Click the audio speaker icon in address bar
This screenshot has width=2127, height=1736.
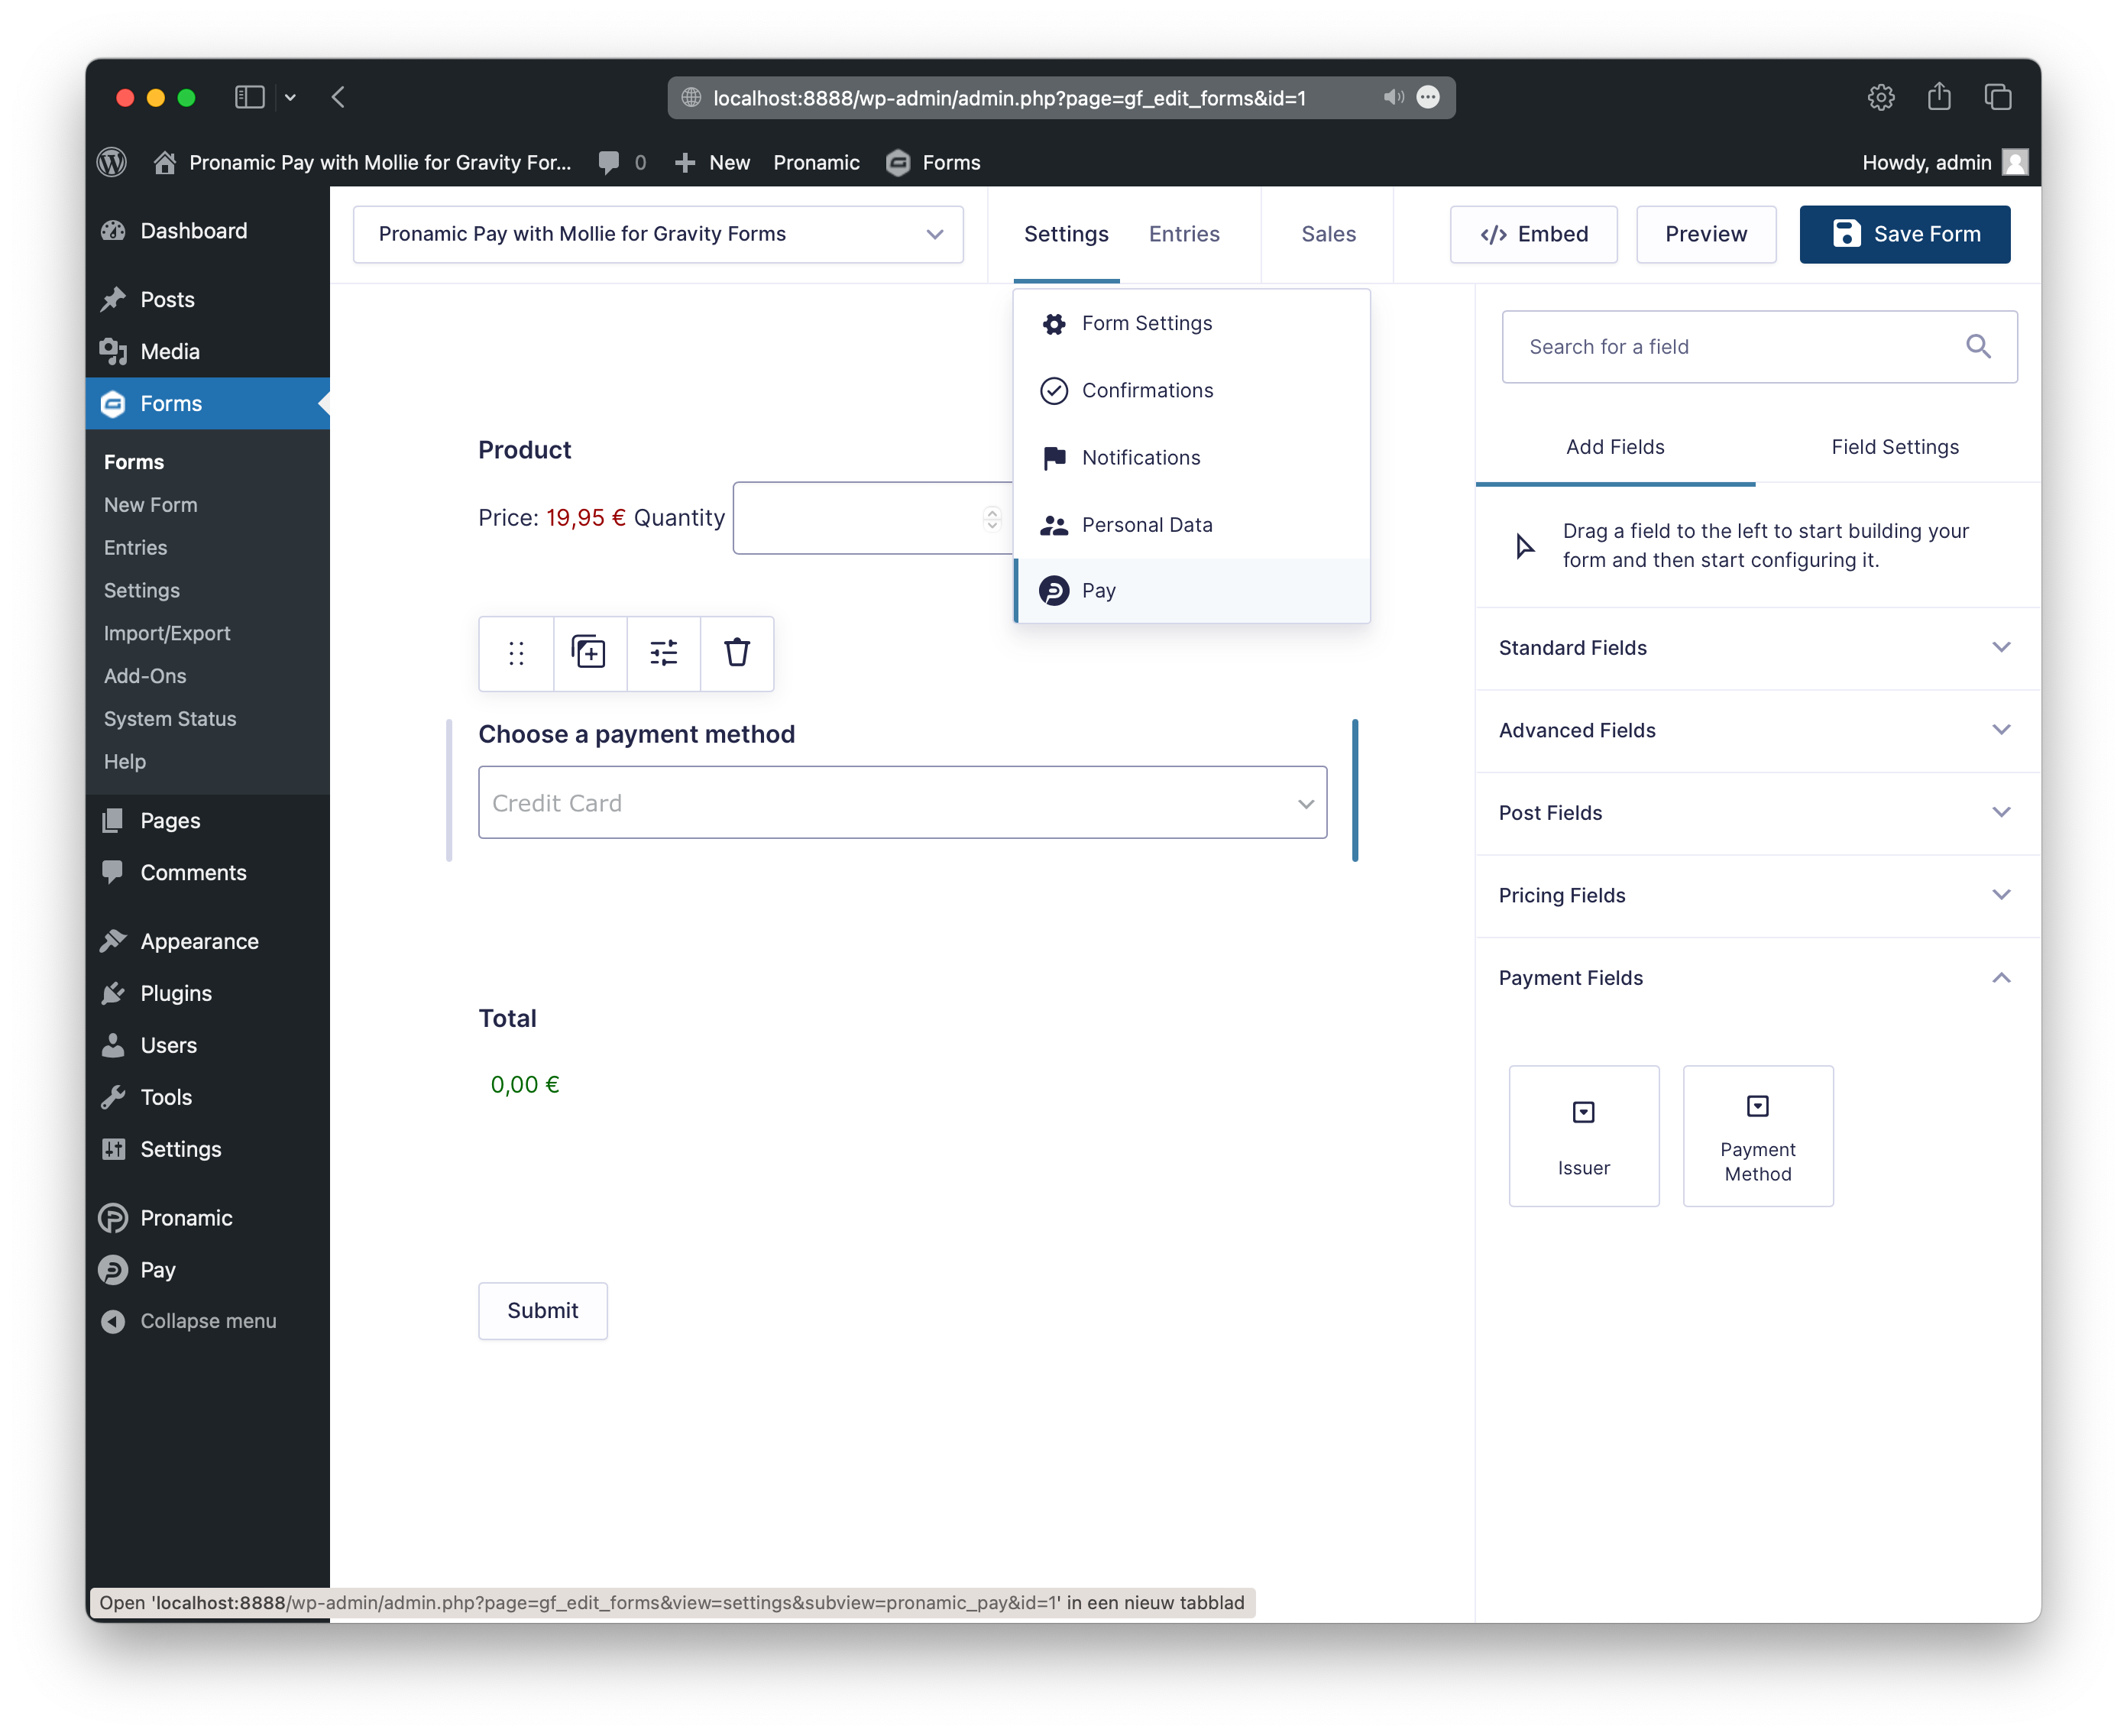(1393, 97)
